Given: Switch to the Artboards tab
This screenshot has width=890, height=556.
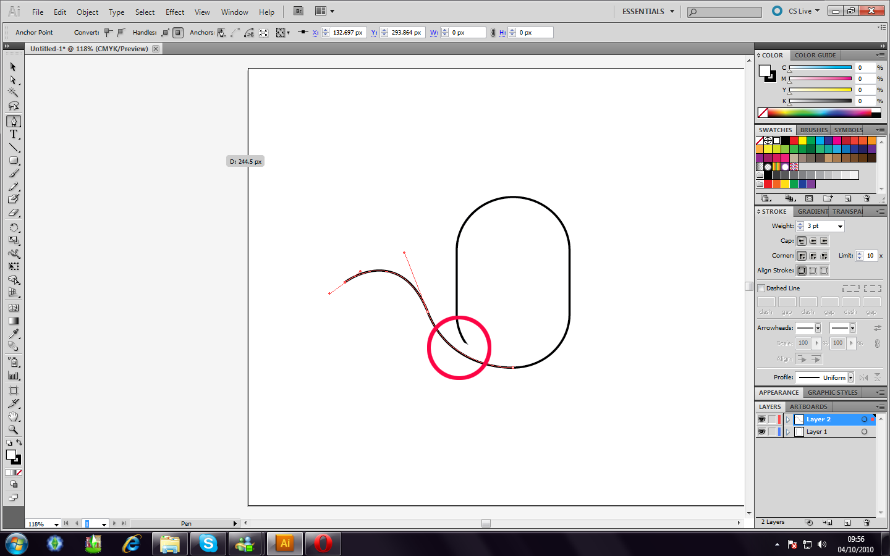Looking at the screenshot, I should (x=808, y=406).
